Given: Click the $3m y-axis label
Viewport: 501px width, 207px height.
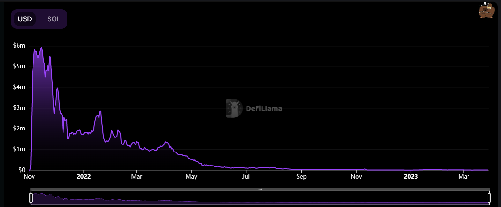Looking at the screenshot, I should click(x=19, y=108).
